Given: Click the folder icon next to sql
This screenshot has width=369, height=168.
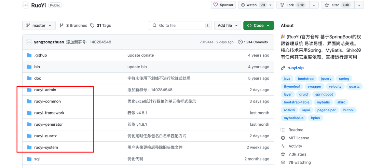Looking at the screenshot, I should click(x=29, y=159).
